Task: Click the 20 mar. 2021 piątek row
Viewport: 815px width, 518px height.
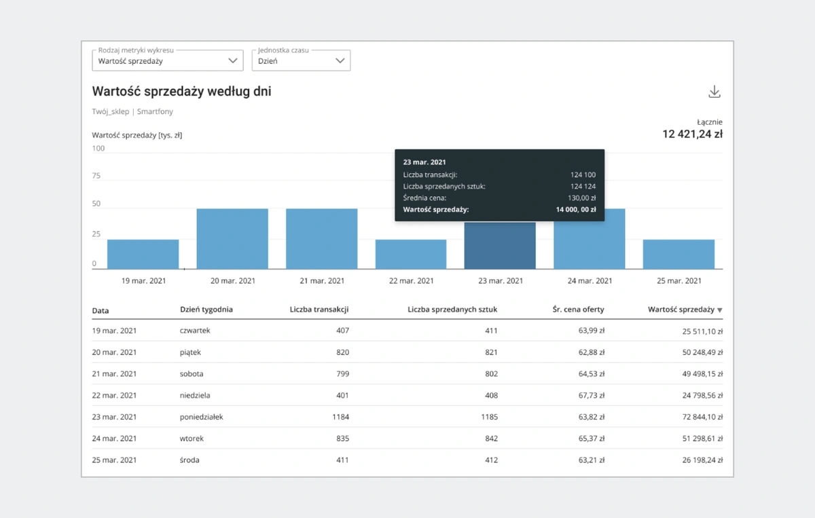Action: [407, 352]
